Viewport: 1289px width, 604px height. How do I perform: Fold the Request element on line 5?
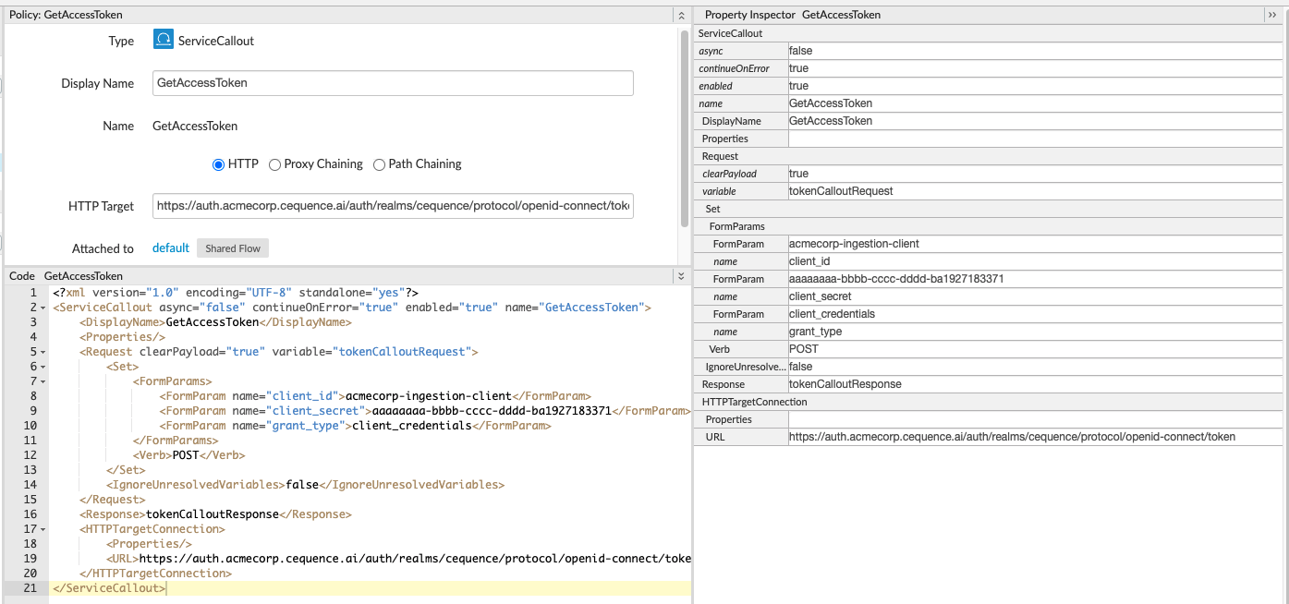[43, 352]
